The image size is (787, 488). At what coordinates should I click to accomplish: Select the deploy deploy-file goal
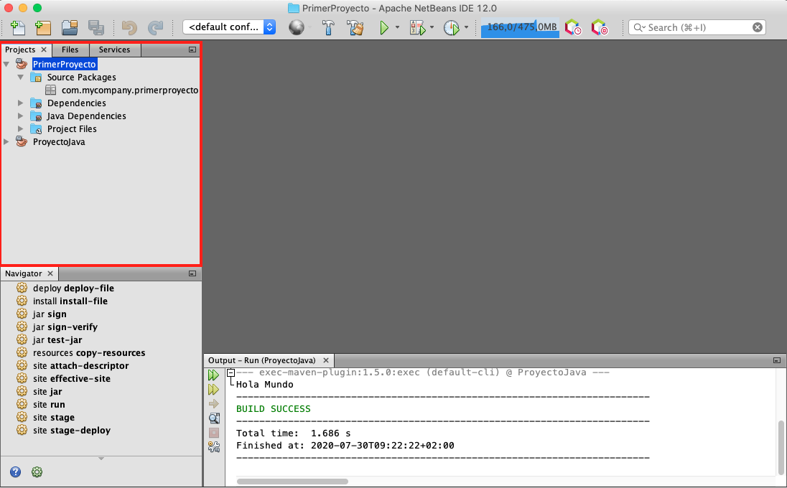(x=73, y=288)
